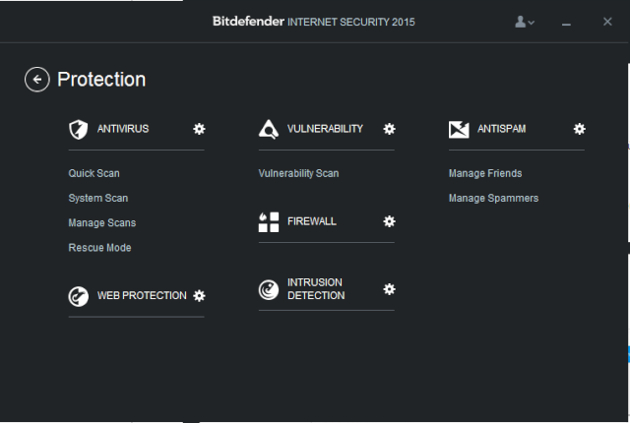Open Firewall settings gear
Viewport: 630px width, 423px height.
coord(389,221)
